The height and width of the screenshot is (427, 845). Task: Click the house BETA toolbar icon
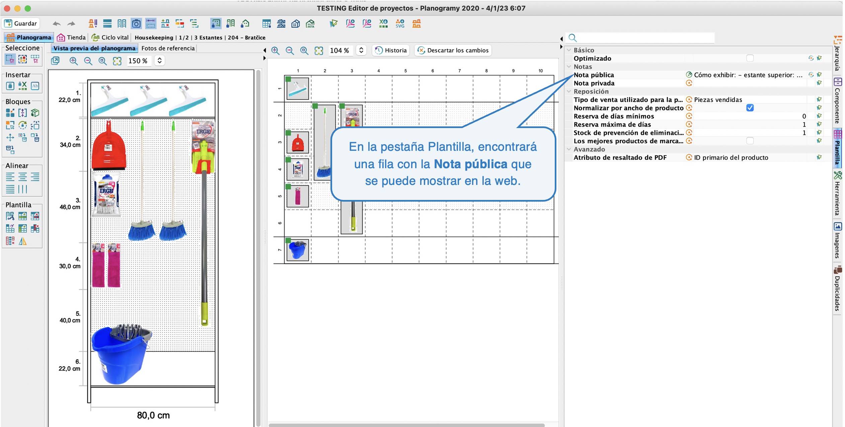click(x=310, y=23)
